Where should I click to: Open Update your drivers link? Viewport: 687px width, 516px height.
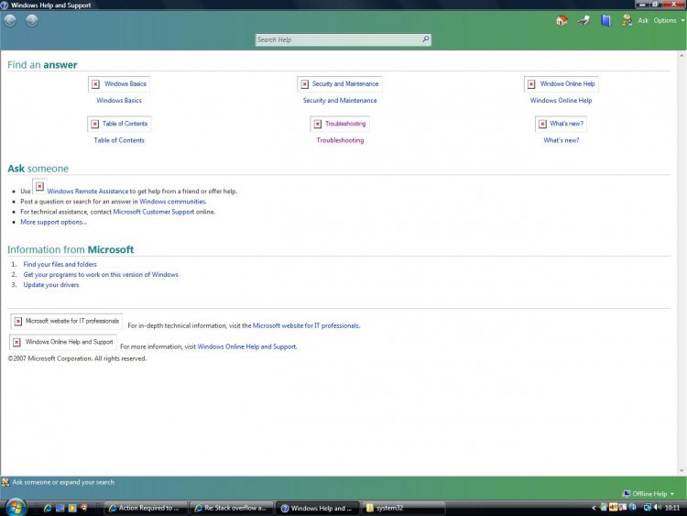51,285
